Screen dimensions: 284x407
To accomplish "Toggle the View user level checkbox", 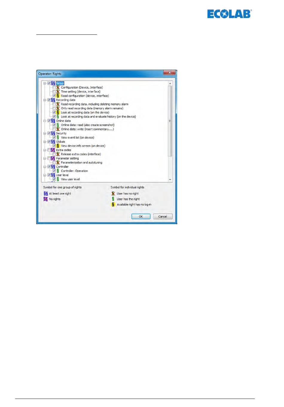I will (x=54, y=180).
